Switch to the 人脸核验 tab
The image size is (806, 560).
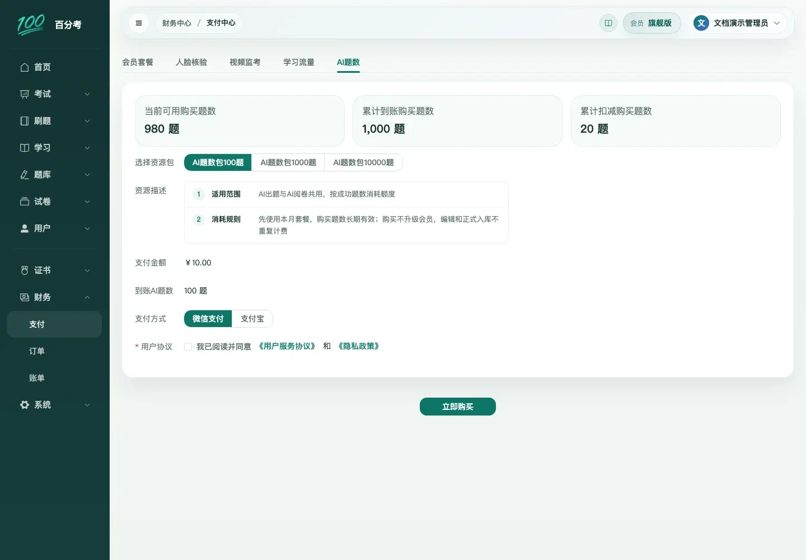tap(191, 62)
